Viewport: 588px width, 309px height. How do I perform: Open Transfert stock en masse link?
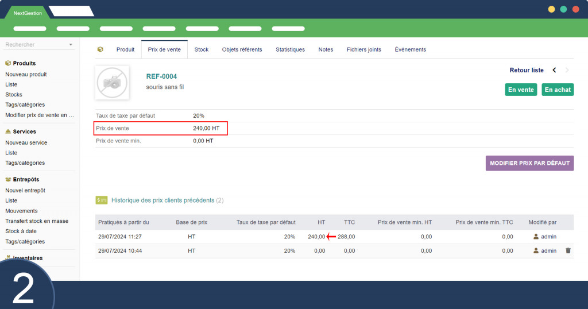(x=37, y=221)
